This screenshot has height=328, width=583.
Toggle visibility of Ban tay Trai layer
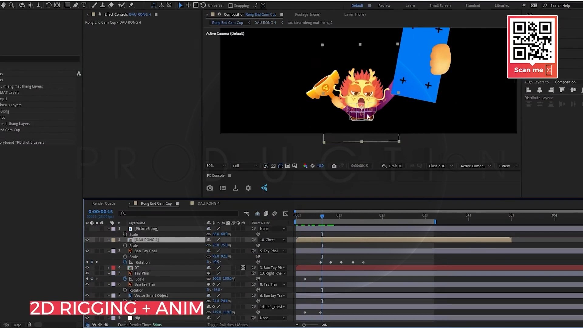87,284
